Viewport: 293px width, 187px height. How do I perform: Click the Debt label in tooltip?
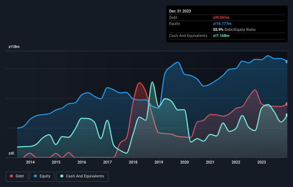pyautogui.click(x=173, y=17)
